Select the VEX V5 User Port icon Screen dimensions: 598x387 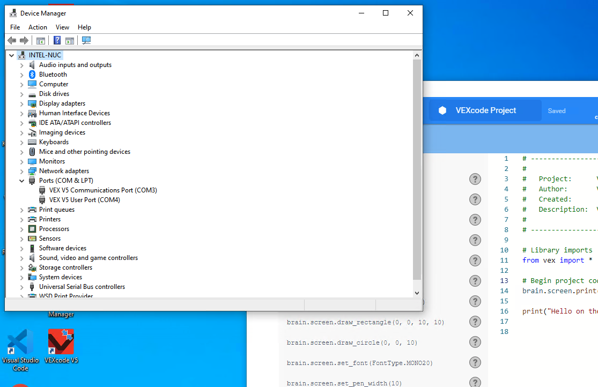coord(42,200)
